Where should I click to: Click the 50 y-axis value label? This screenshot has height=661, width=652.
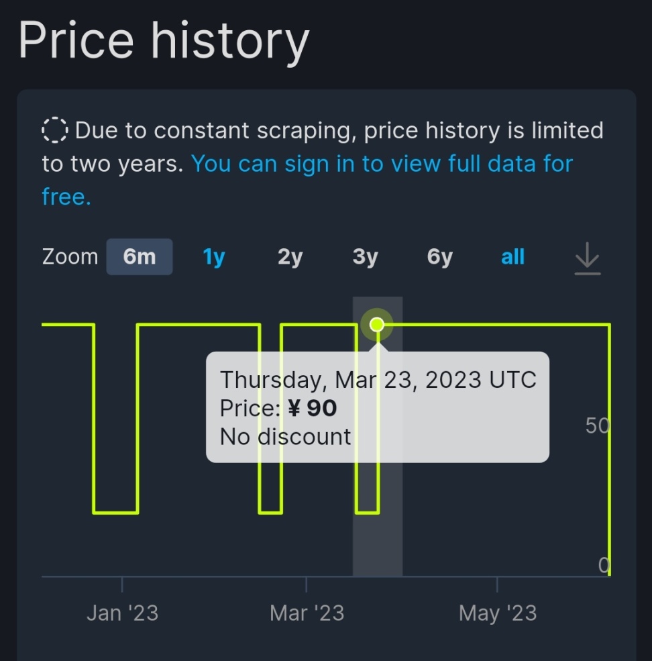coord(596,425)
